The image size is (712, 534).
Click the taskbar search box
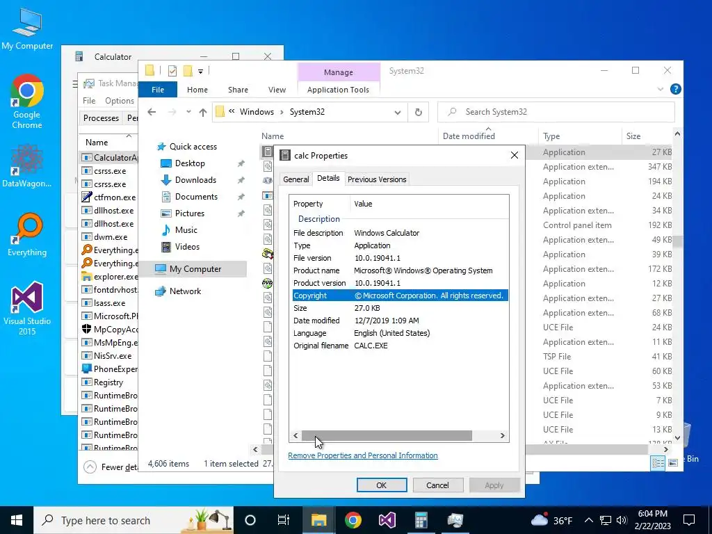point(133,520)
